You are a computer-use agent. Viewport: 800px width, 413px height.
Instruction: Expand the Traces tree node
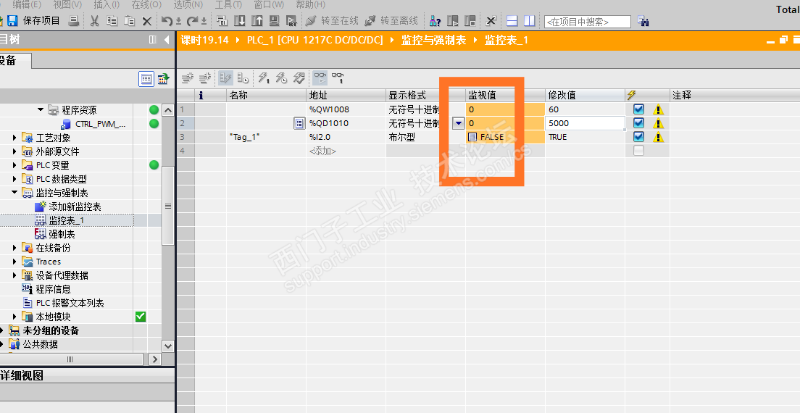14,262
